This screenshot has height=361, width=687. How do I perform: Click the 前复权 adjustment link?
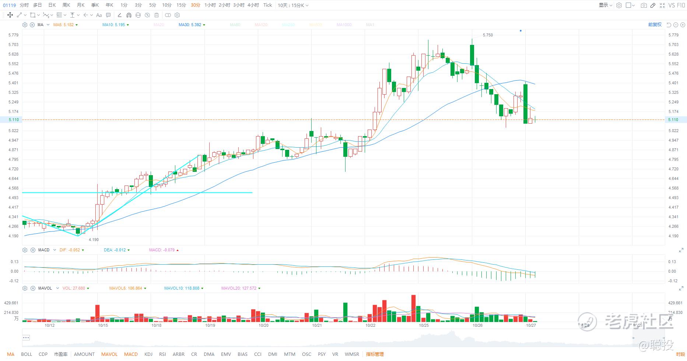pyautogui.click(x=655, y=25)
